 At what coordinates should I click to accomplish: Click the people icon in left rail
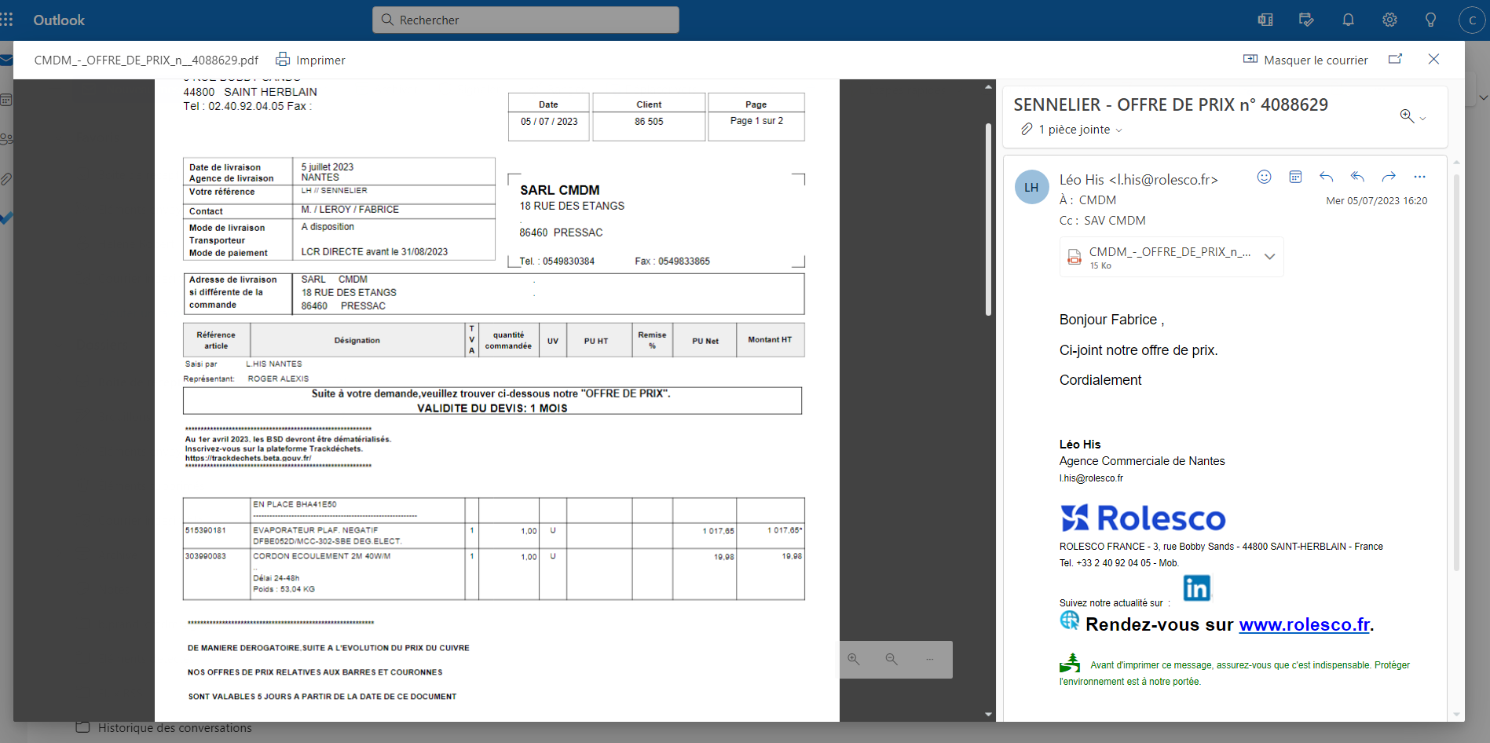[x=6, y=139]
